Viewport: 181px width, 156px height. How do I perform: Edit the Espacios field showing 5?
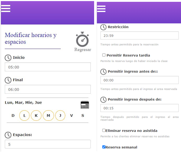click(48, 144)
